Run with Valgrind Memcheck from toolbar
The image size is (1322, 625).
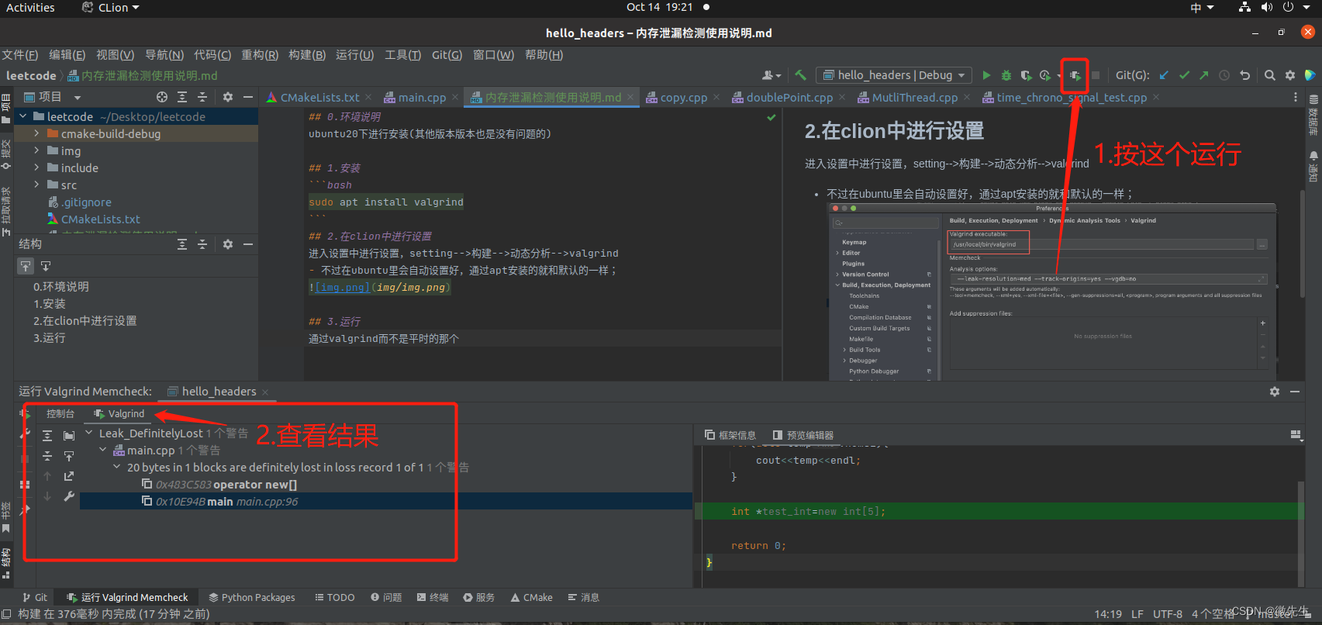1075,75
